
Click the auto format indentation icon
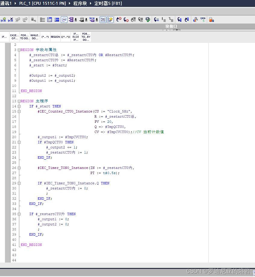[x=171, y=20]
